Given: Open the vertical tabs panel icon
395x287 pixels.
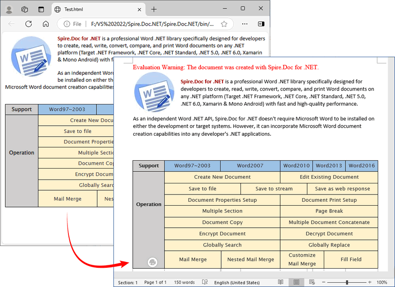Looking at the screenshot, I should 40,9.
